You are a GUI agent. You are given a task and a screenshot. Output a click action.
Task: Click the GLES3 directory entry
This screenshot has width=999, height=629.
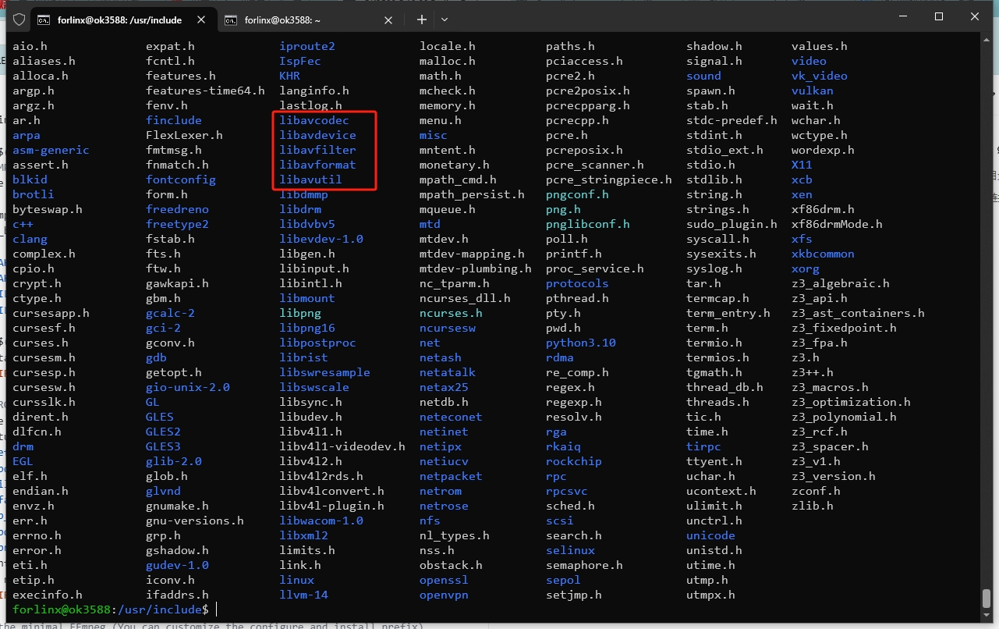(x=163, y=446)
